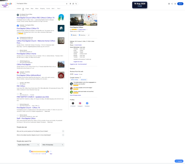Click the Sign in button
Image resolution: width=186 pixels, height=164 pixels.
[180, 4]
